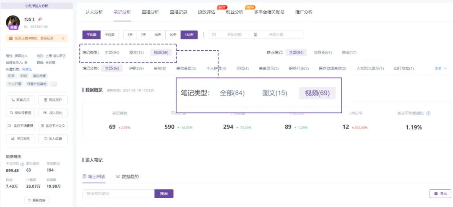Click the help icon next to 千瓜指数
Viewport: 453px width, 207px height.
pyautogui.click(x=22, y=164)
